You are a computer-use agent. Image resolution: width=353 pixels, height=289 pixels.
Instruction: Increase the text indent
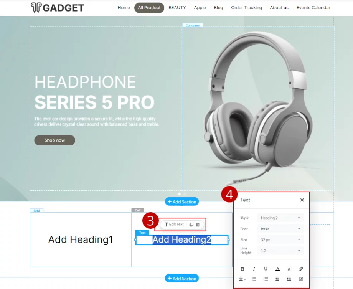pyautogui.click(x=289, y=279)
